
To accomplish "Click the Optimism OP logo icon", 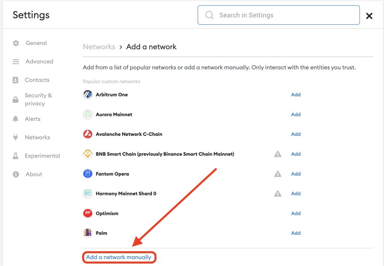I will pos(87,213).
